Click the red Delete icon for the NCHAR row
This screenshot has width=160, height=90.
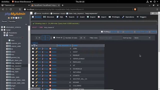click(x=50, y=82)
